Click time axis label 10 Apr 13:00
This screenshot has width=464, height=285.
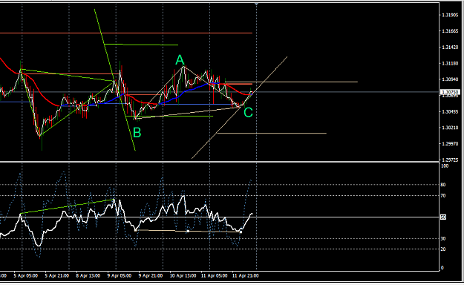coord(183,276)
